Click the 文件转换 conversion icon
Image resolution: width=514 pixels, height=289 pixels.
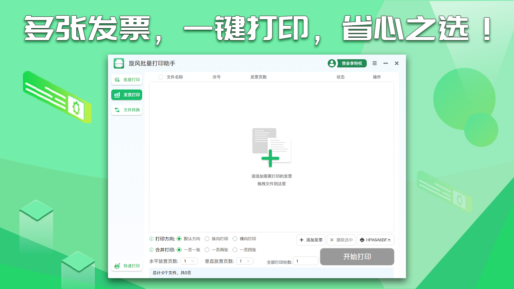click(x=117, y=110)
